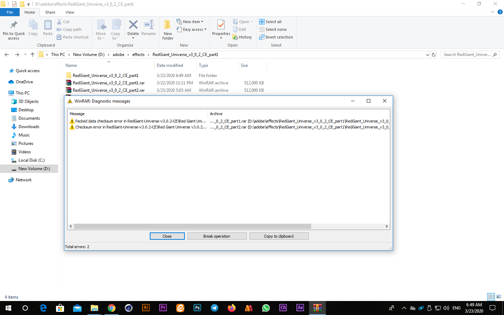Expand the Open dropdown in ribbon
The image size is (504, 315).
pos(243,22)
